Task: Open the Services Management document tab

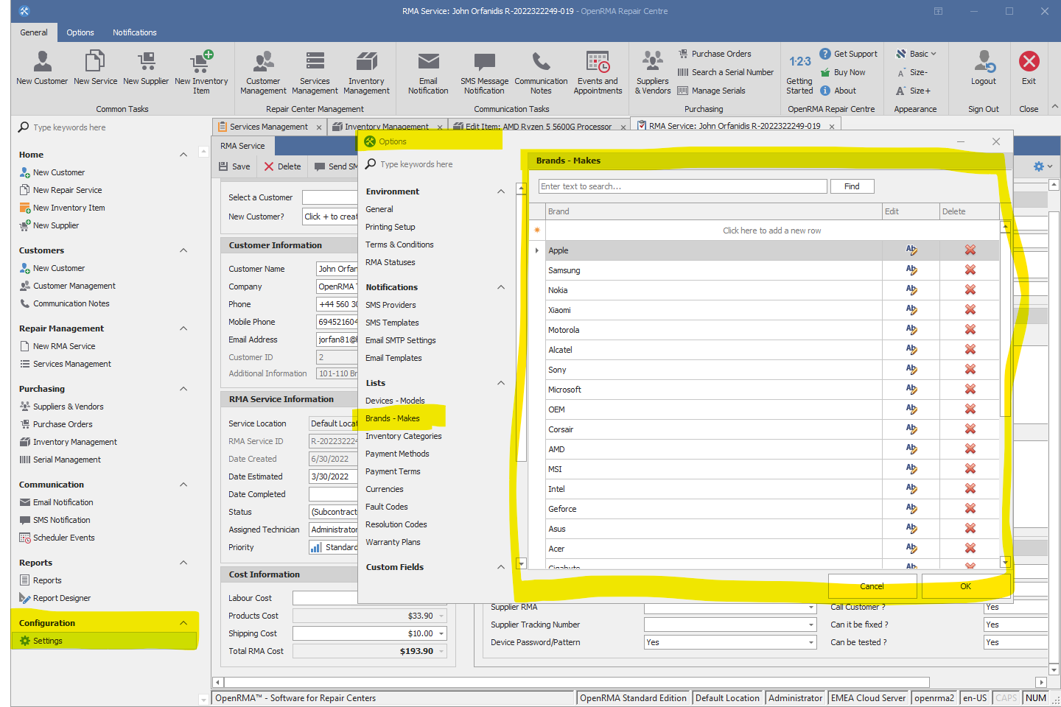Action: (269, 127)
